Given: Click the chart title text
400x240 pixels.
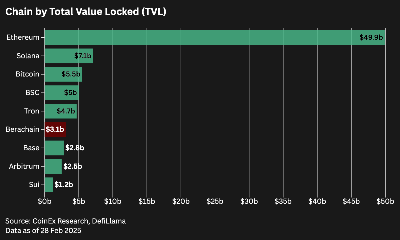Looking at the screenshot, I should (x=86, y=12).
